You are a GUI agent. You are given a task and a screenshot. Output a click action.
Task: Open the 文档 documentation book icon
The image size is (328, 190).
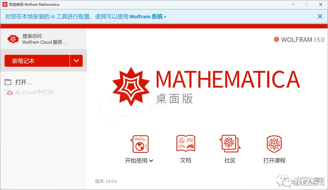[x=186, y=143]
